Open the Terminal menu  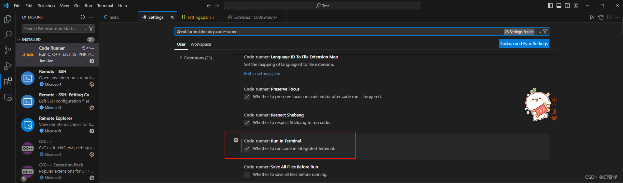pyautogui.click(x=105, y=6)
